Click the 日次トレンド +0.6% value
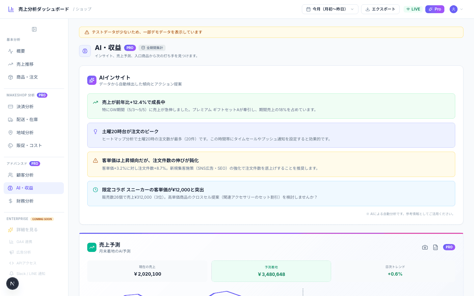The height and width of the screenshot is (296, 474). (395, 274)
